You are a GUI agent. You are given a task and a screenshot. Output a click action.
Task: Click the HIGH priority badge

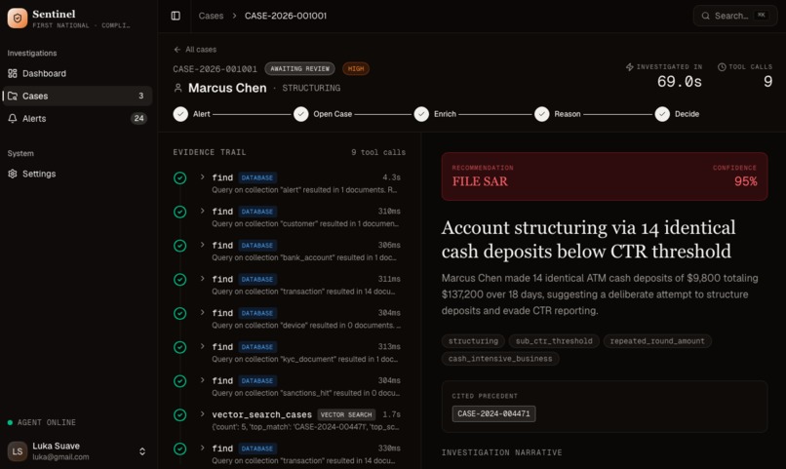tap(356, 68)
